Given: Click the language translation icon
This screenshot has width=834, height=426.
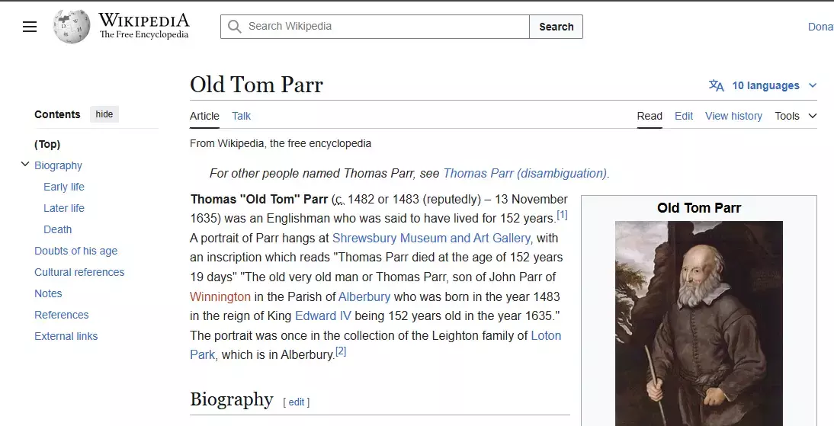Looking at the screenshot, I should tap(716, 85).
